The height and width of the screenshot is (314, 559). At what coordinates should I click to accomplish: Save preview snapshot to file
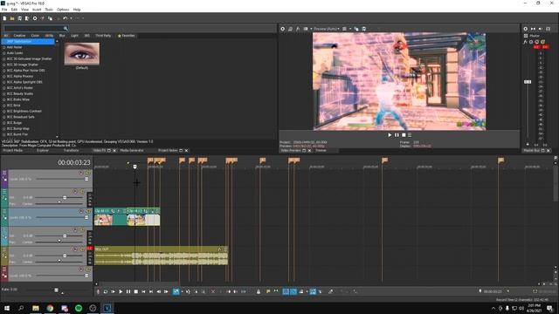coord(363,29)
